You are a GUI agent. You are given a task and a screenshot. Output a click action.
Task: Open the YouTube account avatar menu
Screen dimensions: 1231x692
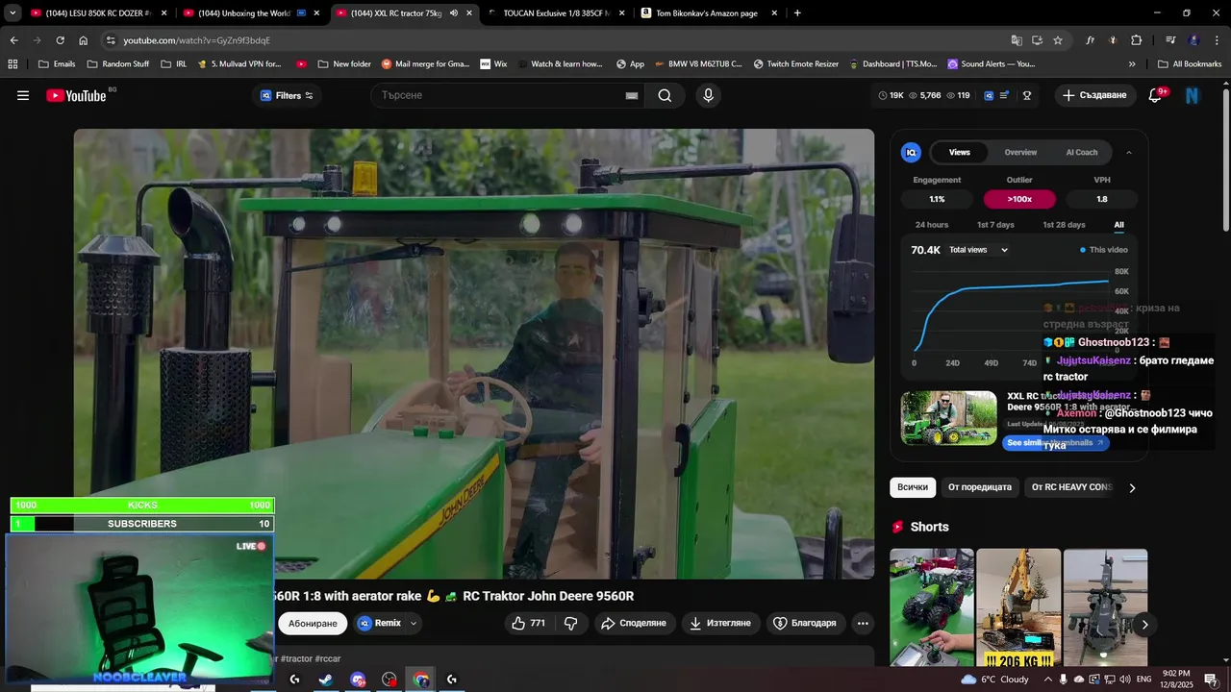pyautogui.click(x=1193, y=95)
